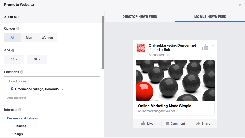Viewport: 245px width, 138px height.
Task: Select Women for gender targeting
Action: [47, 38]
